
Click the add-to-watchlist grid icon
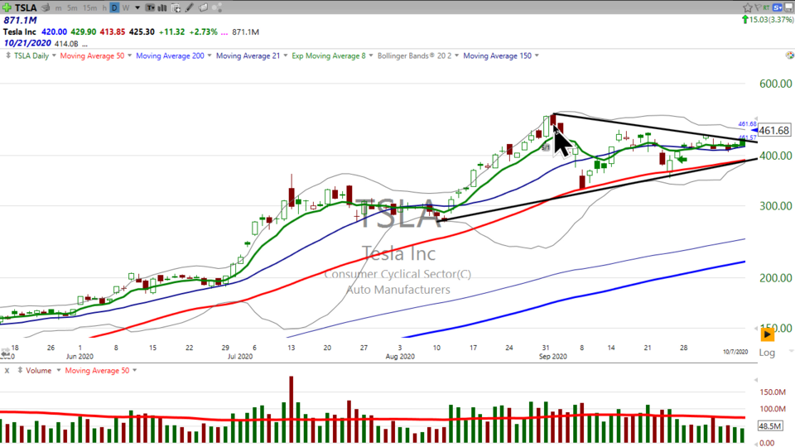click(x=176, y=7)
